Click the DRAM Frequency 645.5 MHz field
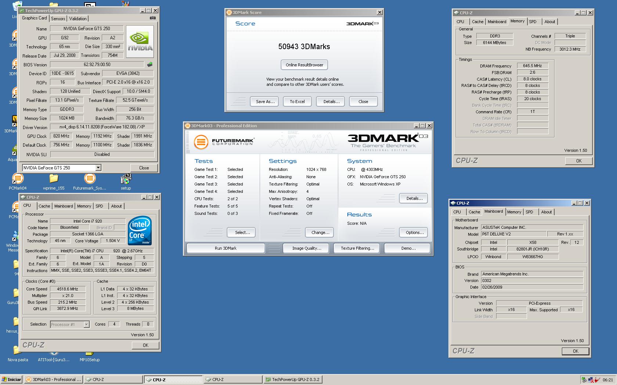The width and height of the screenshot is (617, 385). [x=533, y=66]
